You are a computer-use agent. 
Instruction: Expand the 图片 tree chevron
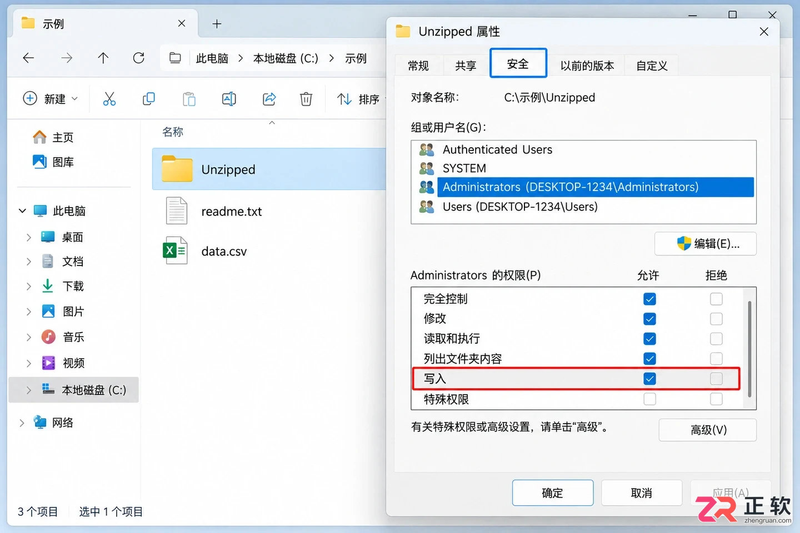coord(28,311)
